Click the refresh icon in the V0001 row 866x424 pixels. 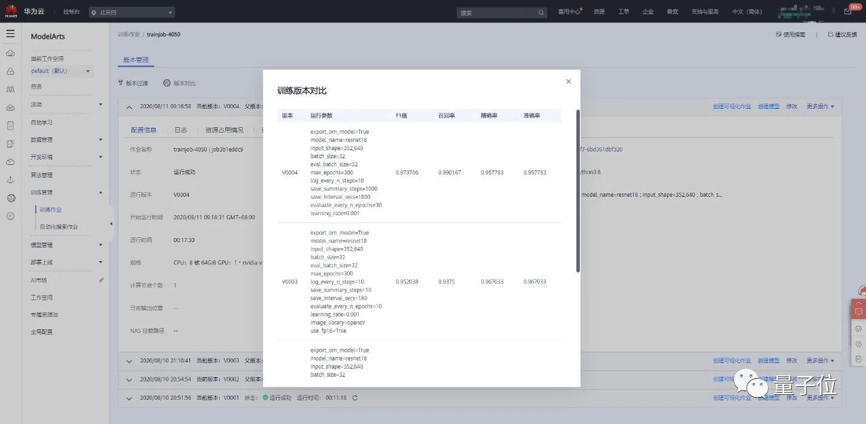(x=355, y=398)
